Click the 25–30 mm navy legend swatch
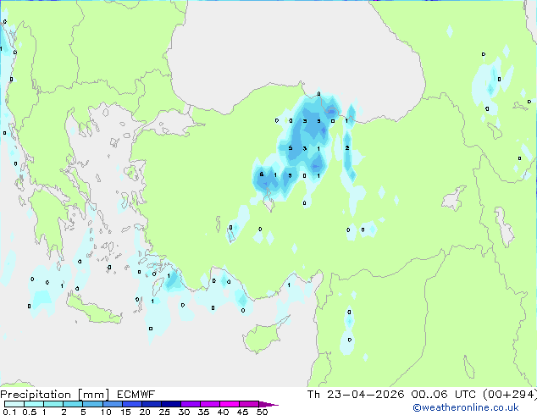537x415 pixels. (170, 404)
